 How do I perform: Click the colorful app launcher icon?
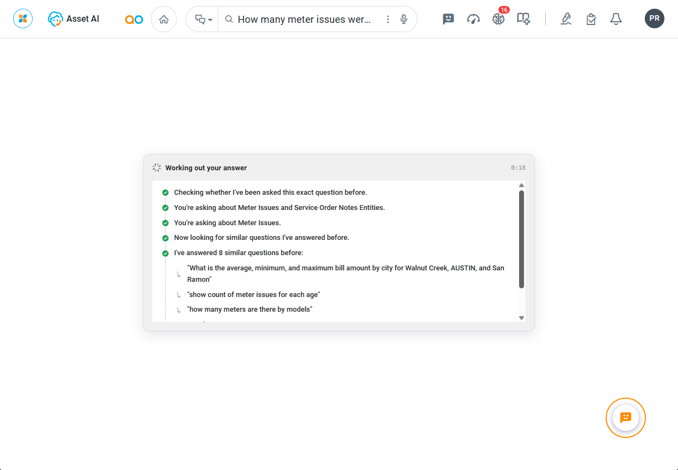(23, 19)
